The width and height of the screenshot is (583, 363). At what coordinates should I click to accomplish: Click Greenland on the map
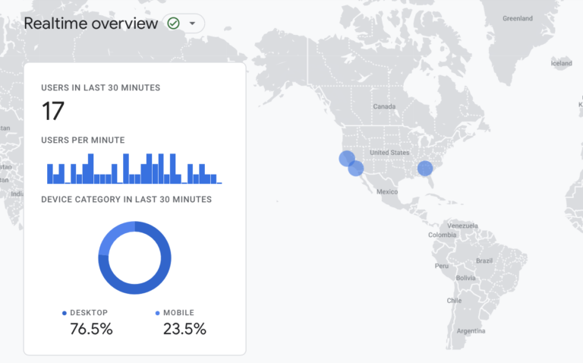(518, 18)
